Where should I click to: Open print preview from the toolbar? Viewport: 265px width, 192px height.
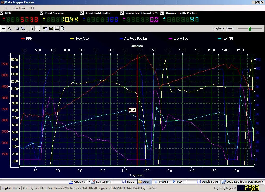click(x=63, y=29)
